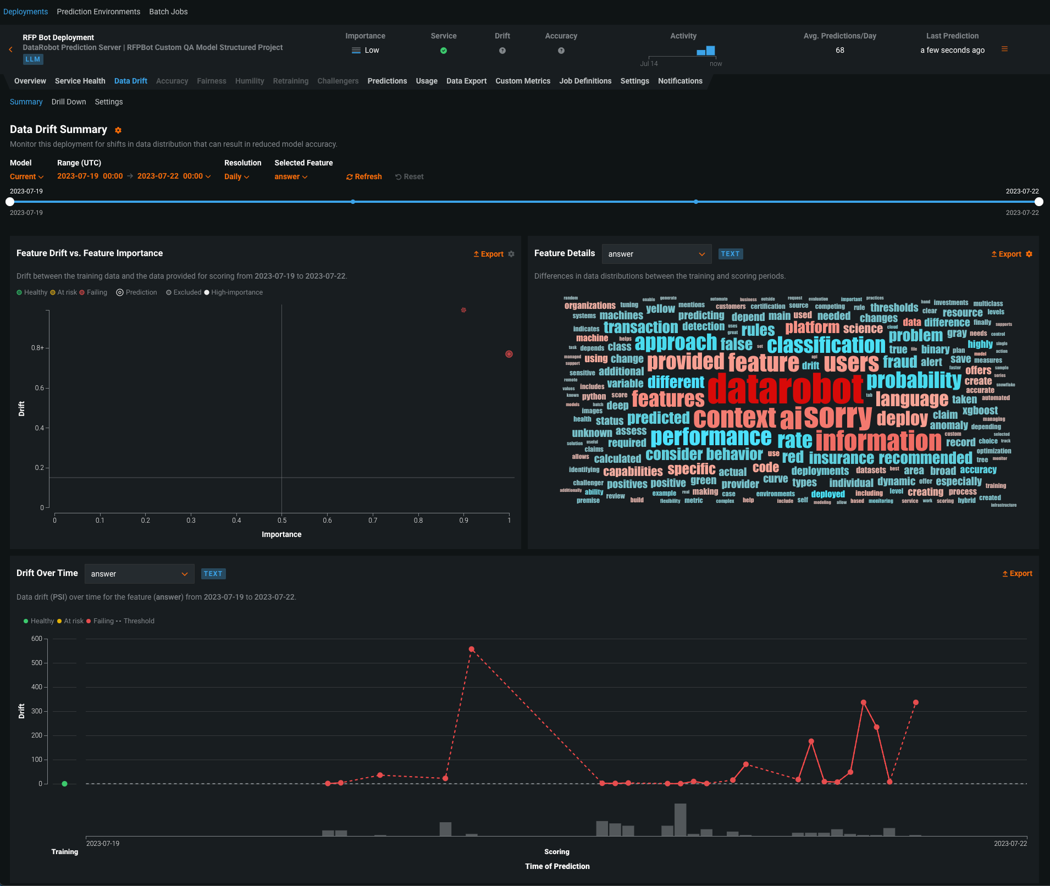1050x886 pixels.
Task: Open the Drift Over Time answer dropdown
Action: (139, 574)
